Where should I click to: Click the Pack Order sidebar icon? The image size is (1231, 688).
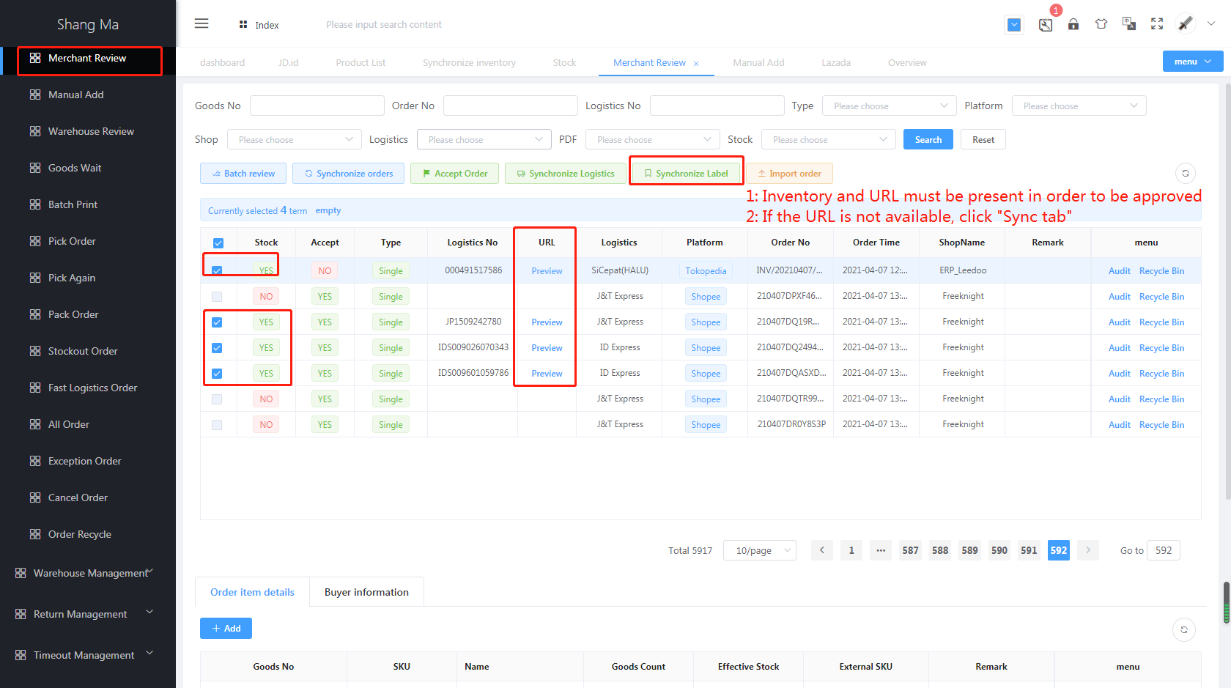coord(35,314)
